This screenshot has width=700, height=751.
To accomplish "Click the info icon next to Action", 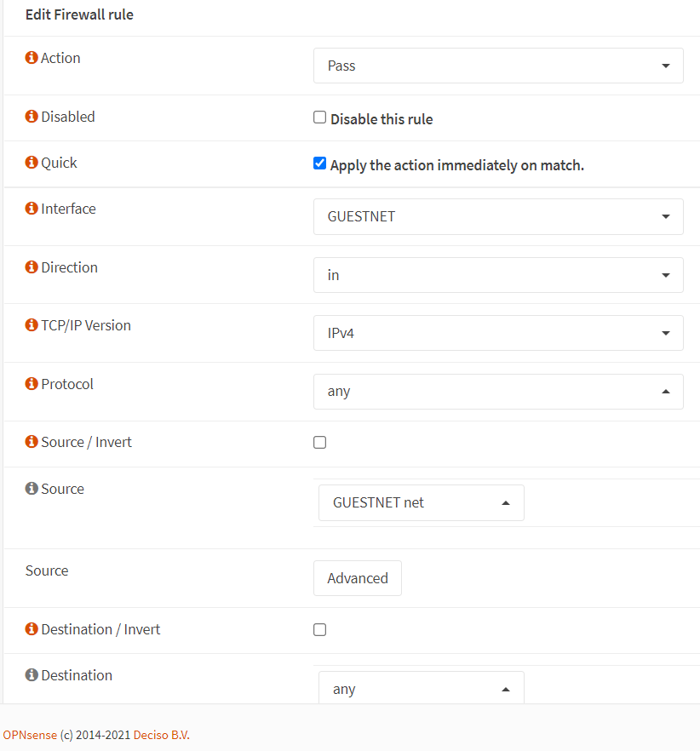I will click(x=32, y=58).
